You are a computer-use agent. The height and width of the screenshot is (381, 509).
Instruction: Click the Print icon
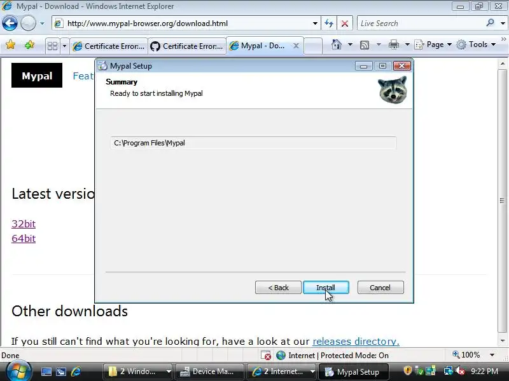click(394, 44)
